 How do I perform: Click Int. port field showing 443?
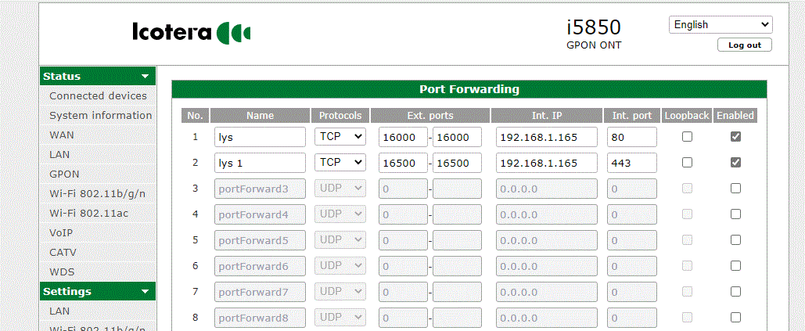[x=631, y=163]
